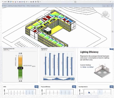This screenshot has width=114, height=98.
Task: Click the vertical scrollbar of the 3D view
Action: point(112,27)
